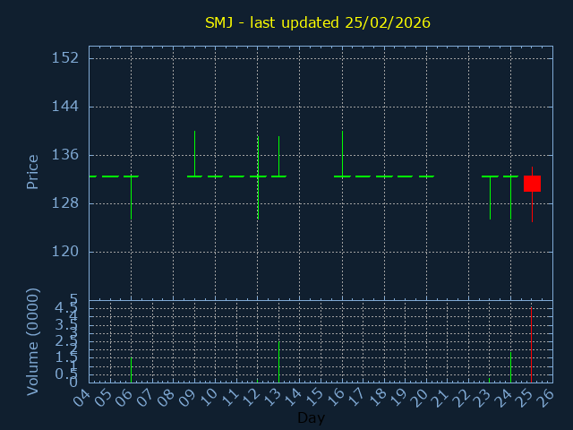Select the 152 price tick label
Viewport: 573px width, 430px height.
[x=66, y=58]
